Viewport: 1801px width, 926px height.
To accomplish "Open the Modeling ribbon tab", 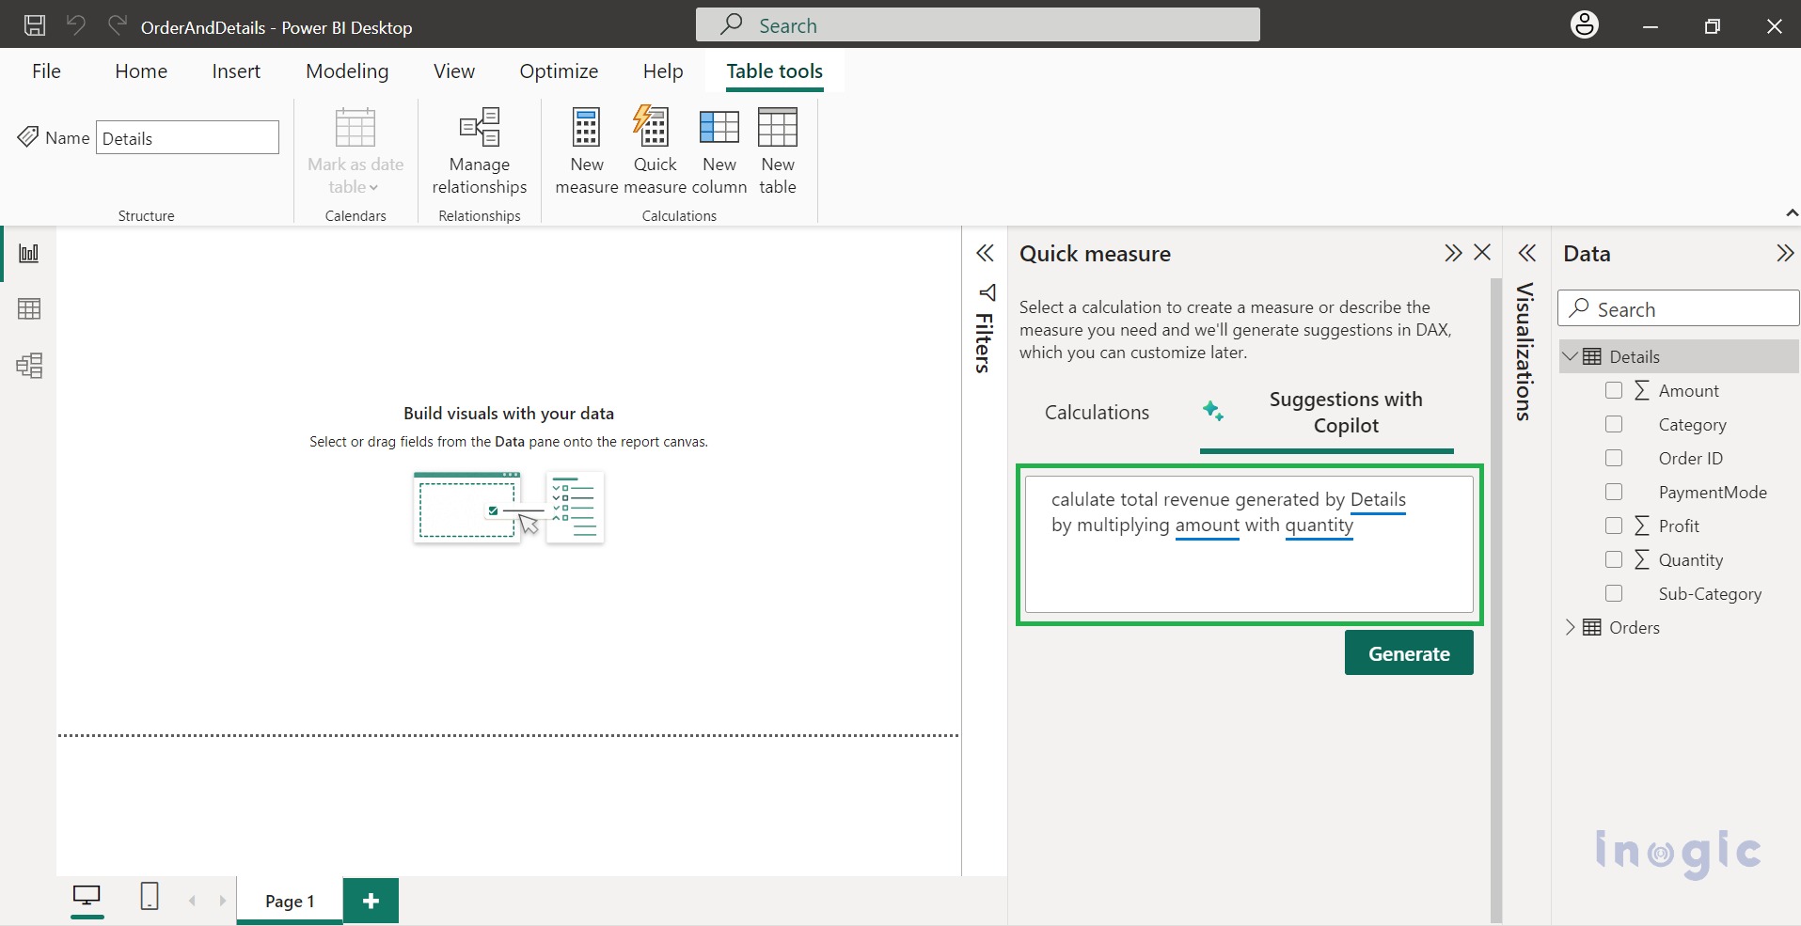I will (347, 71).
